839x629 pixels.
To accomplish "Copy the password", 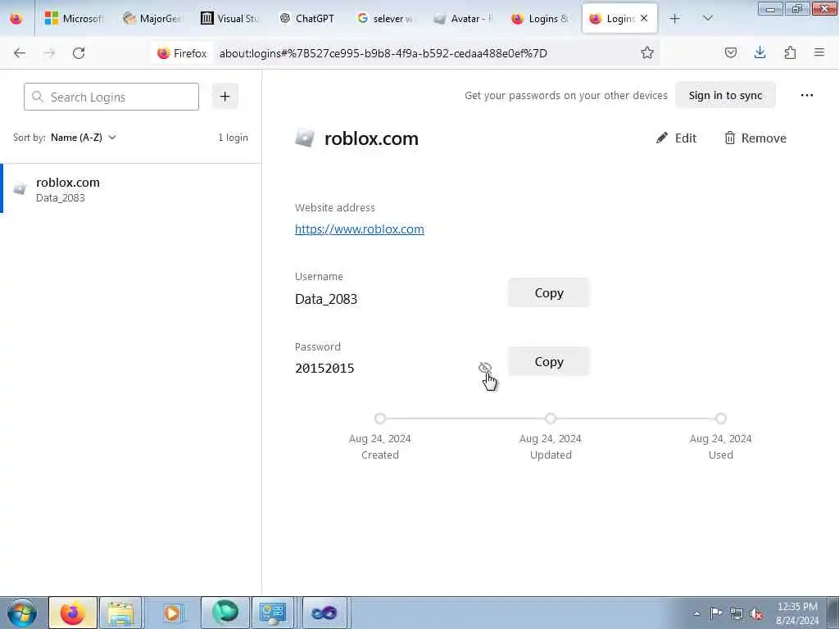I will click(x=548, y=361).
